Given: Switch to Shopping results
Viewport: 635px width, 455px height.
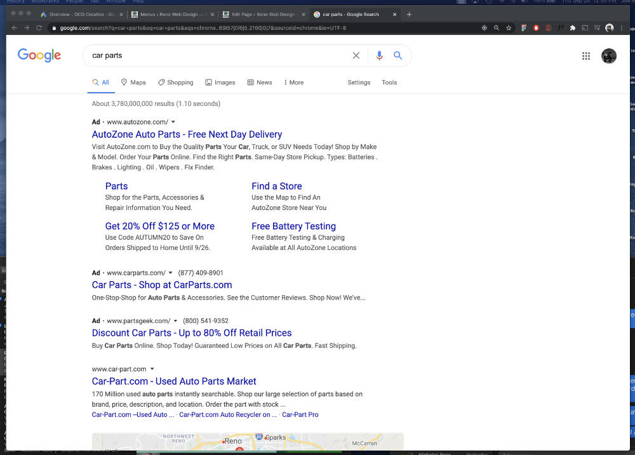Looking at the screenshot, I should coord(175,82).
